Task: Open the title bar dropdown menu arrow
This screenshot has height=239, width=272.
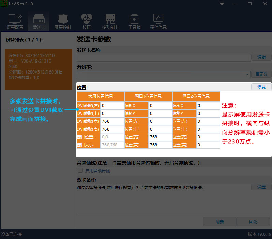Action: [x=222, y=4]
